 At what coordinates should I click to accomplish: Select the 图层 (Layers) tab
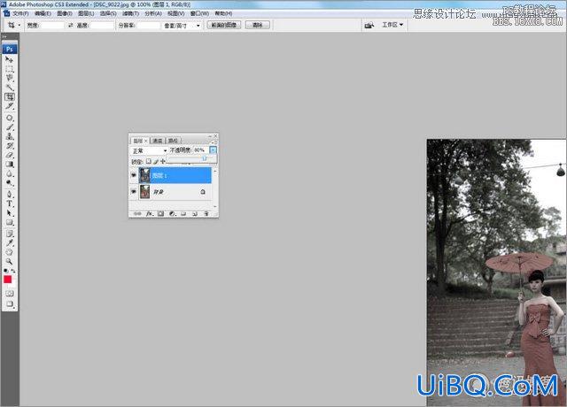pyautogui.click(x=140, y=141)
